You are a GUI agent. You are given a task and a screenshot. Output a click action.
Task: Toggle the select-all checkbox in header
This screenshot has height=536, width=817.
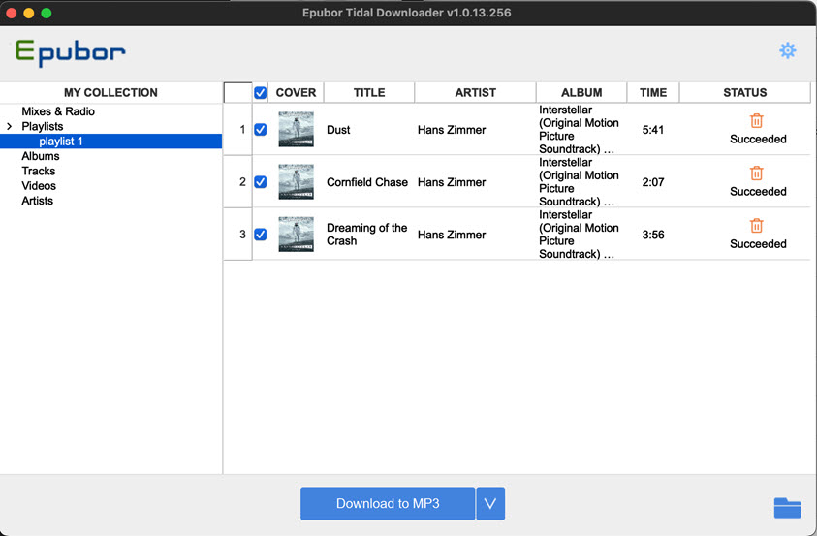[260, 93]
